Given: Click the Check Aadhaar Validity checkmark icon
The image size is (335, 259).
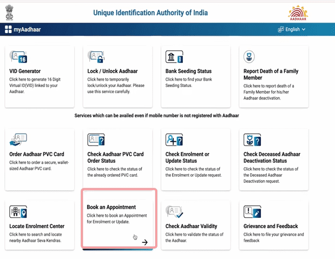Looking at the screenshot, I should [174, 212].
